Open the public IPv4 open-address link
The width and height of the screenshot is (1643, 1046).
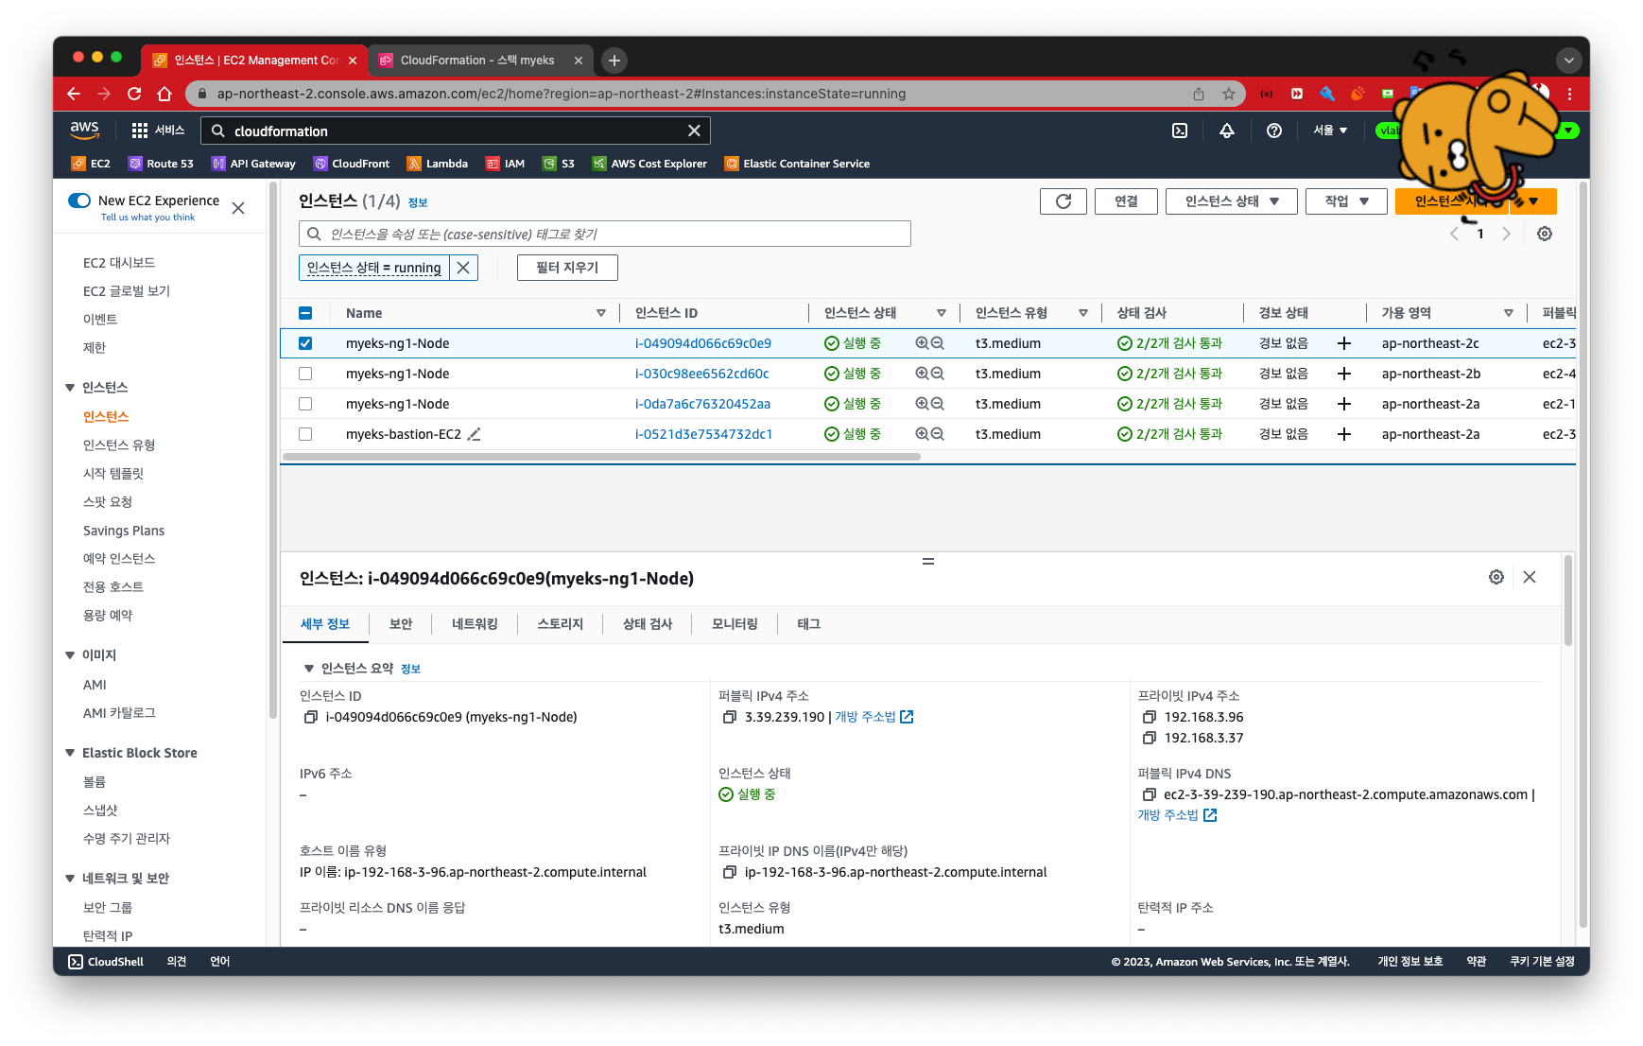tap(873, 717)
